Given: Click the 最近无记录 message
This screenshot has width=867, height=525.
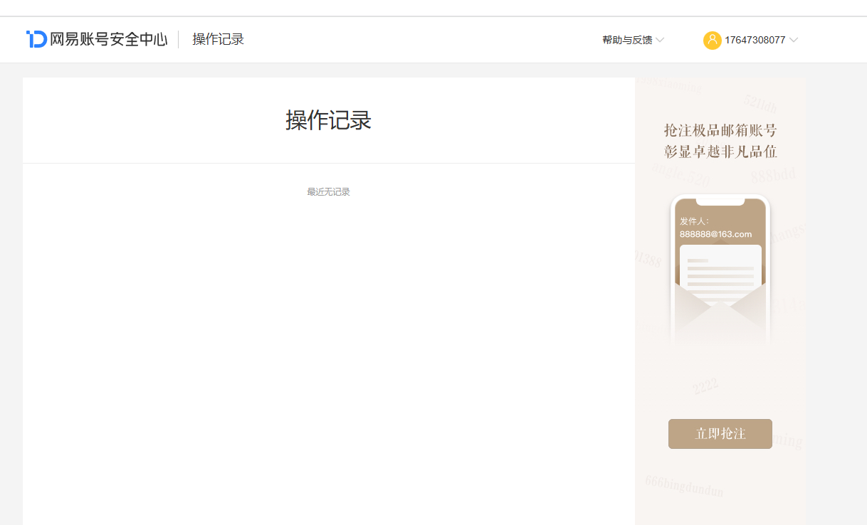Looking at the screenshot, I should 328,192.
